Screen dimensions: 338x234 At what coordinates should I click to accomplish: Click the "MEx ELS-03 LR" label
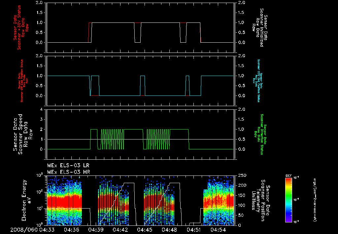click(68, 166)
